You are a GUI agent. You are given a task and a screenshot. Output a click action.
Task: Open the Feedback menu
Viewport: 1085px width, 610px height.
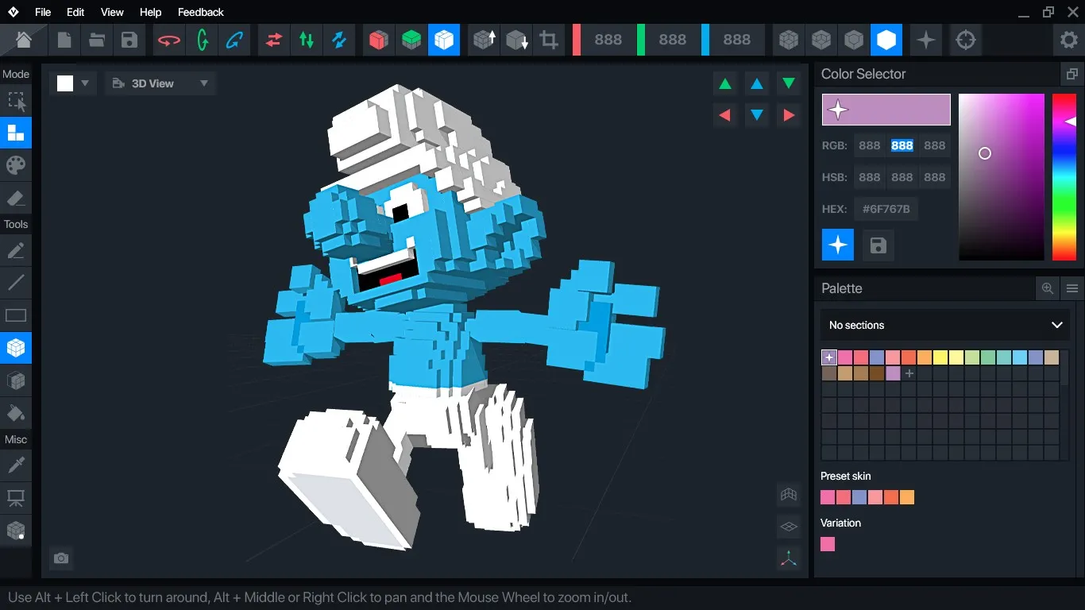(200, 12)
